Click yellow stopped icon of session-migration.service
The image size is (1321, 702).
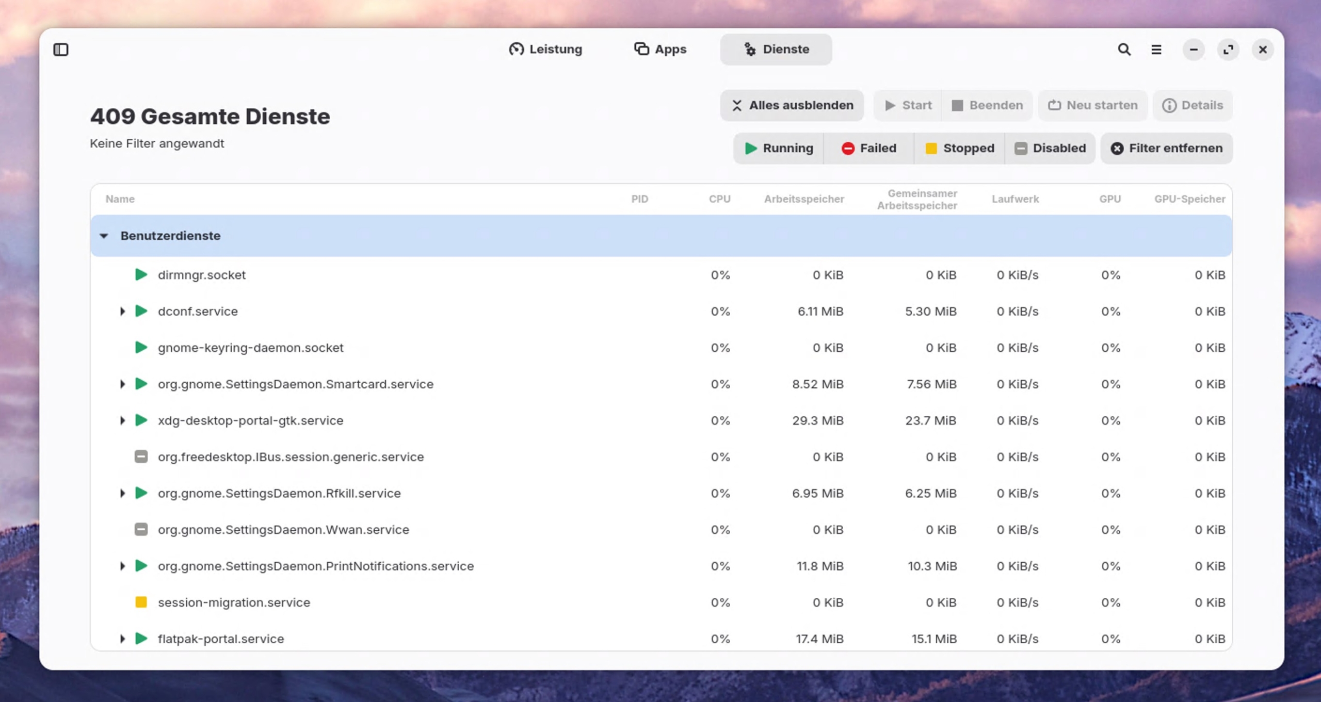tap(141, 602)
